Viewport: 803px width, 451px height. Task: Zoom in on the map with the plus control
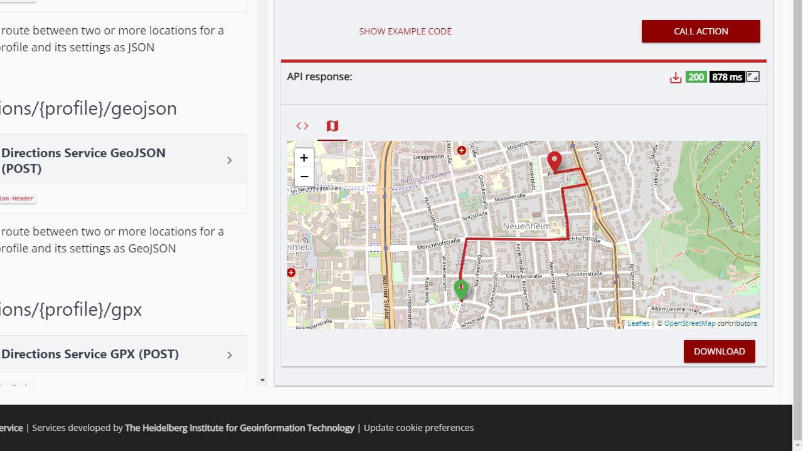(x=304, y=157)
